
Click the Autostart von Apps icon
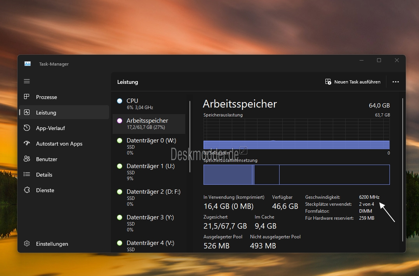[x=27, y=144]
